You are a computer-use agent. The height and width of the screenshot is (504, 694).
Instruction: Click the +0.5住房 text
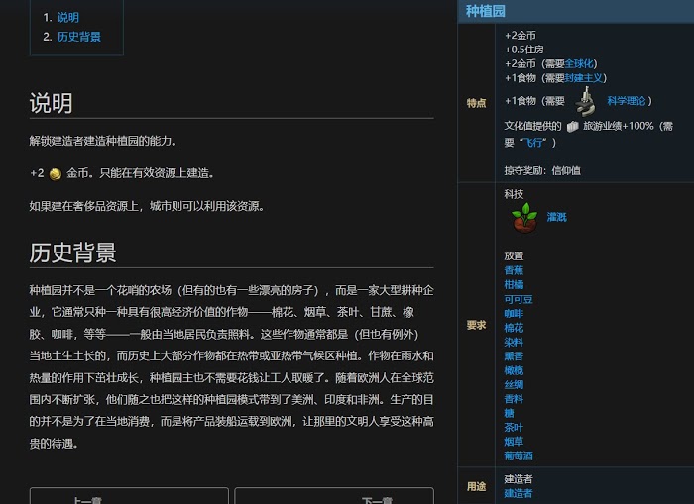(x=524, y=50)
